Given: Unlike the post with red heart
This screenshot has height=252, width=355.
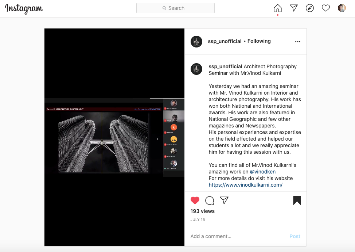Looking at the screenshot, I should click(195, 200).
